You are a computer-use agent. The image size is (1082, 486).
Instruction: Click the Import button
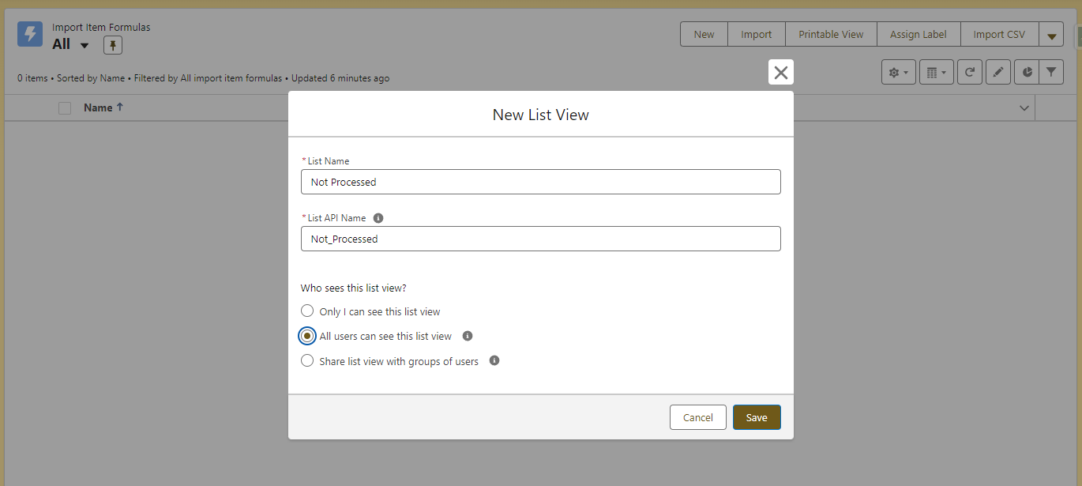tap(756, 34)
